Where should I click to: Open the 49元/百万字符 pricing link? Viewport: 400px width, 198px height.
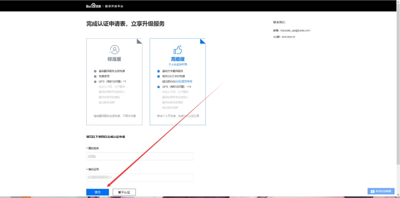tap(184, 82)
